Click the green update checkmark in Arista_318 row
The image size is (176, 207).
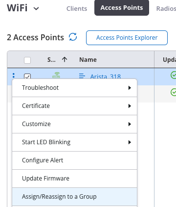[x=174, y=75]
